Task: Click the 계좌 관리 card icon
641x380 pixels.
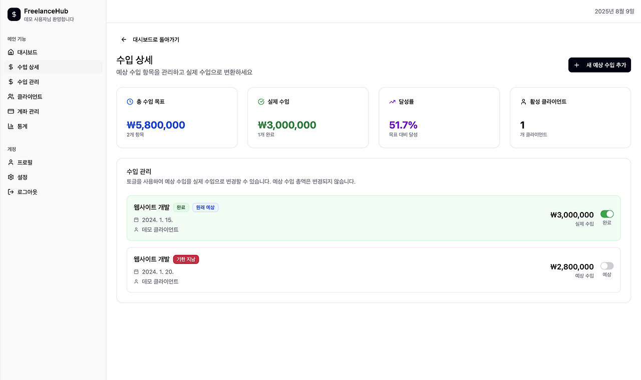Action: click(x=11, y=111)
